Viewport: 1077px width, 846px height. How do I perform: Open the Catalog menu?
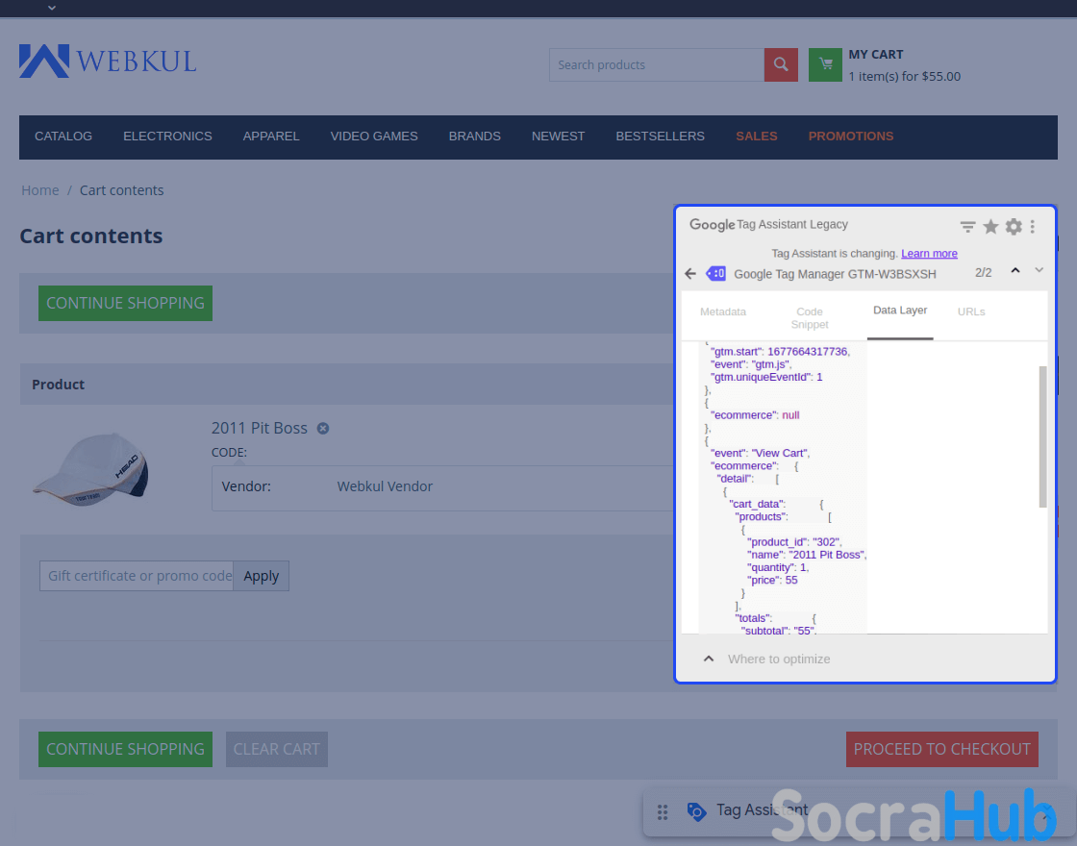coord(63,136)
